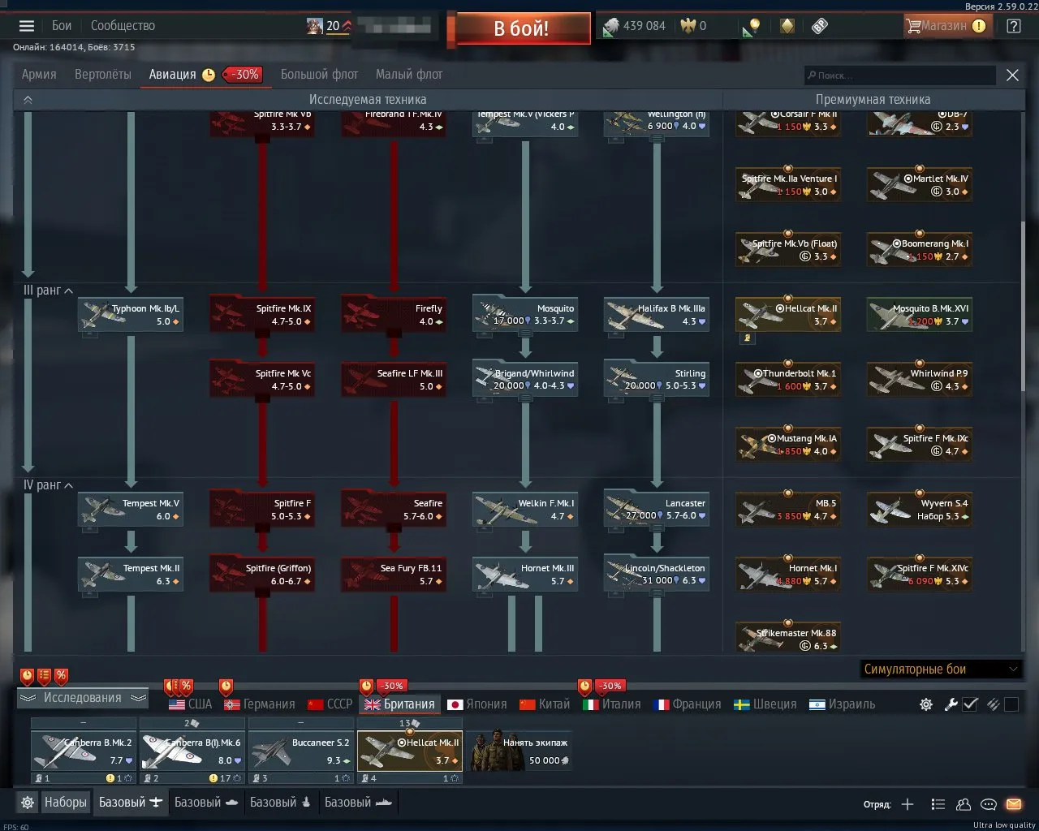Select the Buccaneer S.2 crew slot
Viewport: 1039px width, 831px height.
click(x=300, y=751)
